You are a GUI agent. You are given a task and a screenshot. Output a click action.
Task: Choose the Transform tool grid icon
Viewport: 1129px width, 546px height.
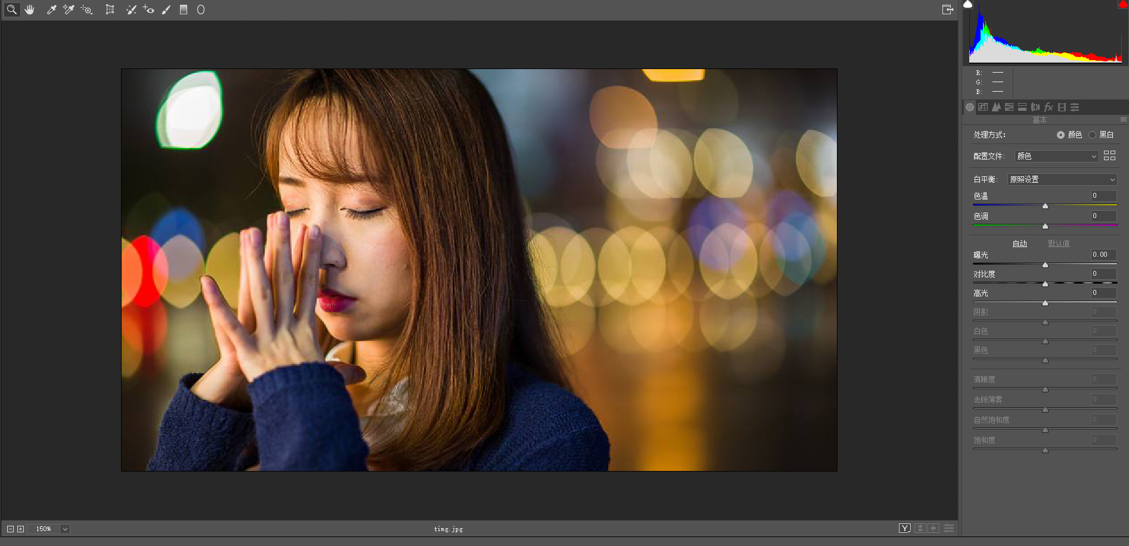pyautogui.click(x=110, y=10)
